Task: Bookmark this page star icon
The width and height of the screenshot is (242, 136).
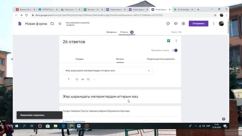Action: tap(215, 15)
